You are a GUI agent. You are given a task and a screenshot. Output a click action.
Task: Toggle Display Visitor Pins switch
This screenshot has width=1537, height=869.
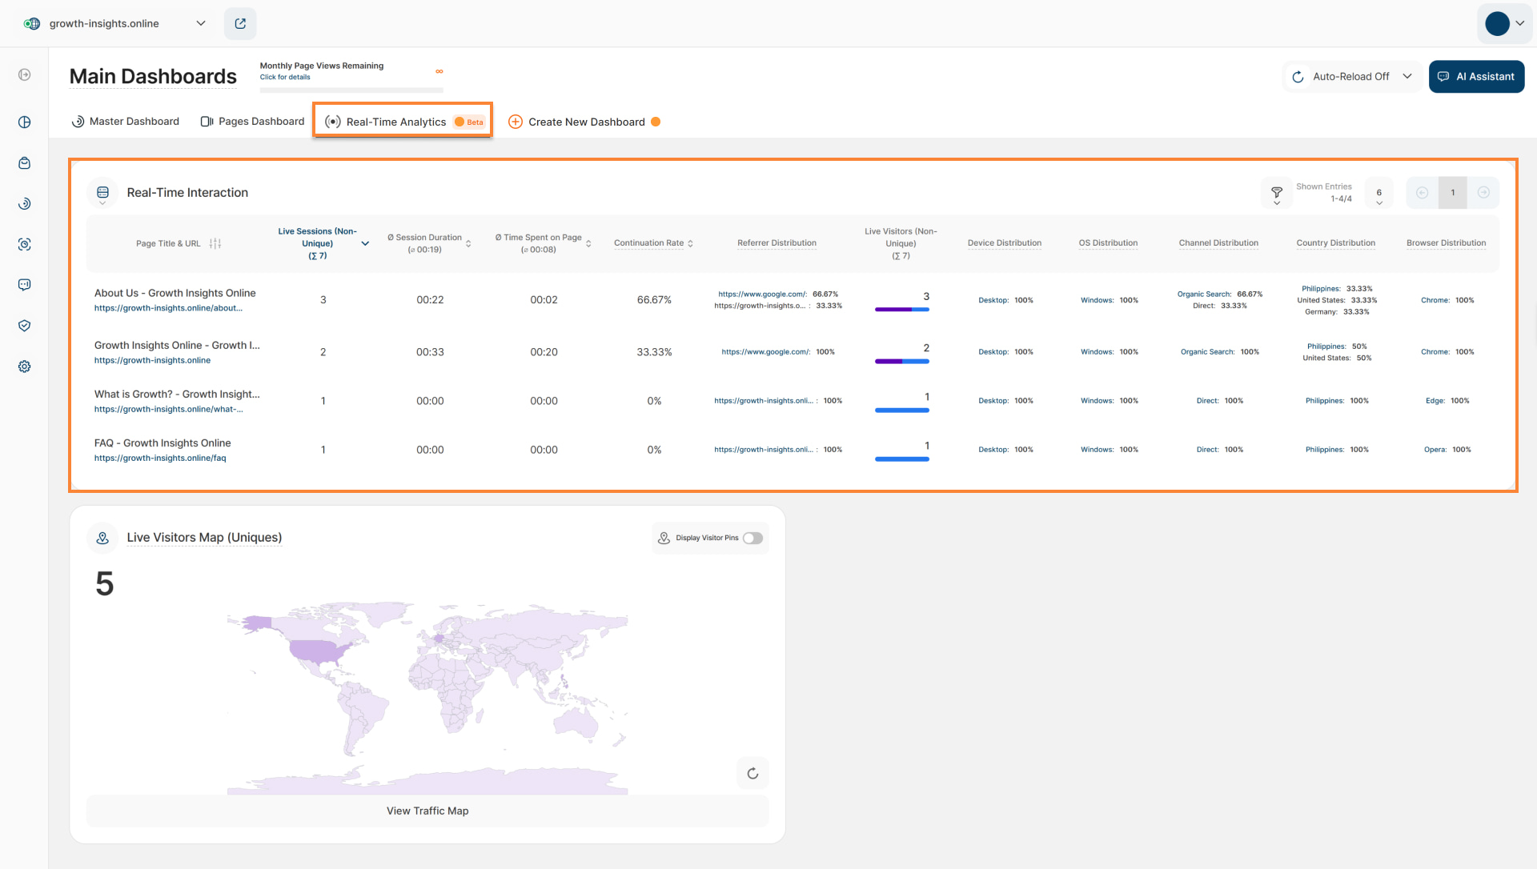point(752,539)
